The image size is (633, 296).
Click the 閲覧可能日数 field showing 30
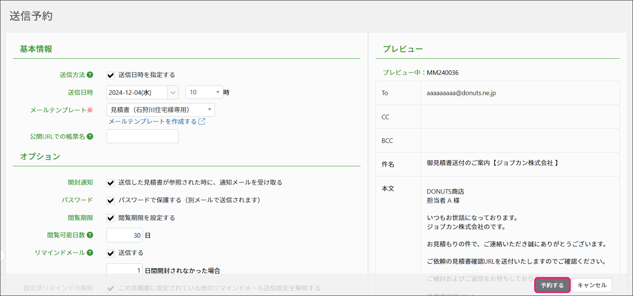[124, 235]
